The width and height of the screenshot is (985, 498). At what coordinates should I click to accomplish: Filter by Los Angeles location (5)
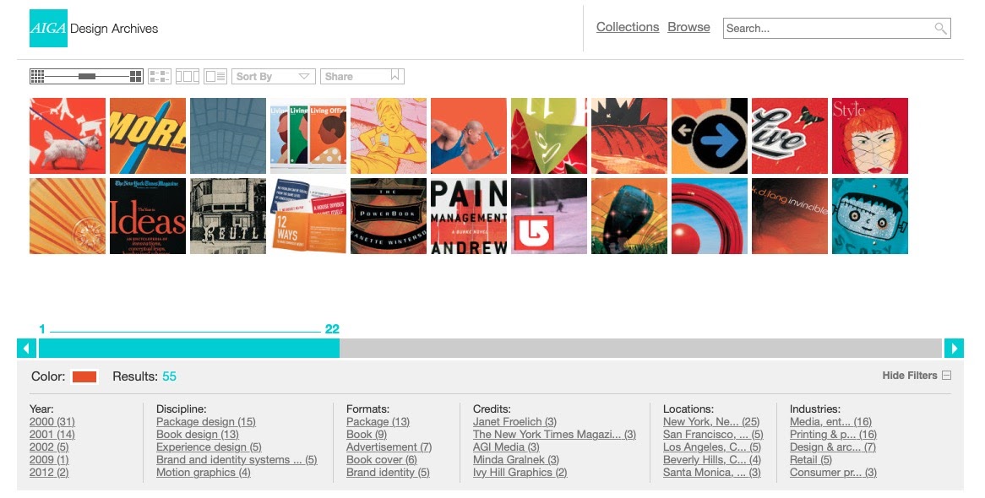tap(712, 447)
